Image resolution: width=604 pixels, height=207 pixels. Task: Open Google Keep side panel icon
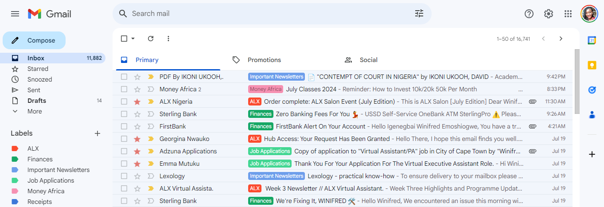(x=592, y=65)
